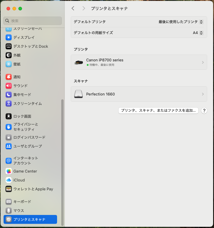This screenshot has width=214, height=228.
Task: Go back with the left chevron
Action: point(73,8)
